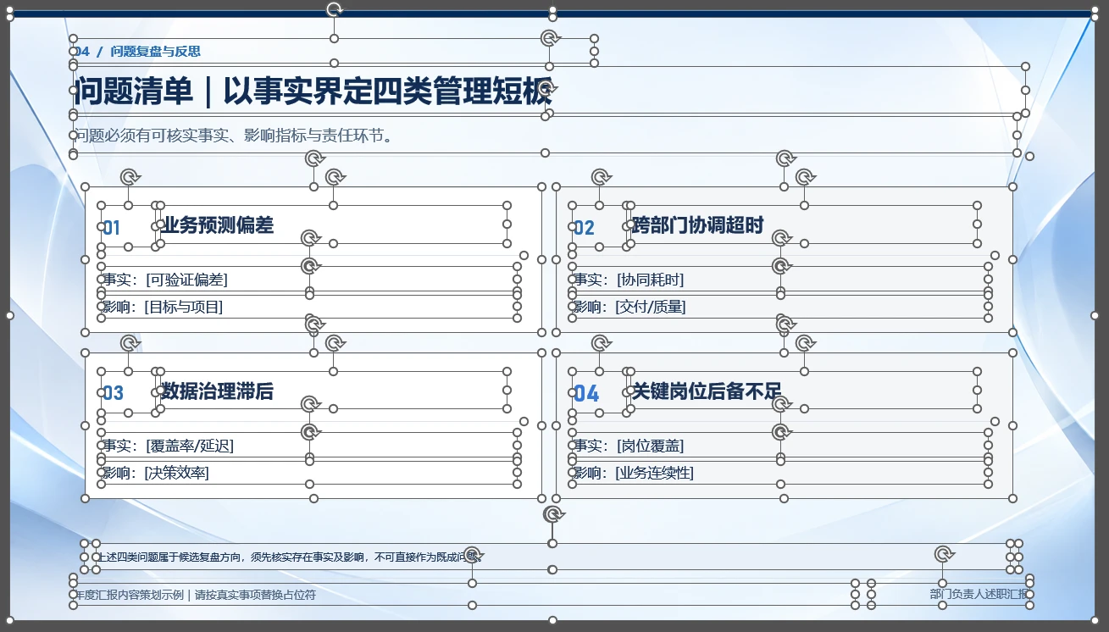Click the card number "03"

tap(113, 393)
